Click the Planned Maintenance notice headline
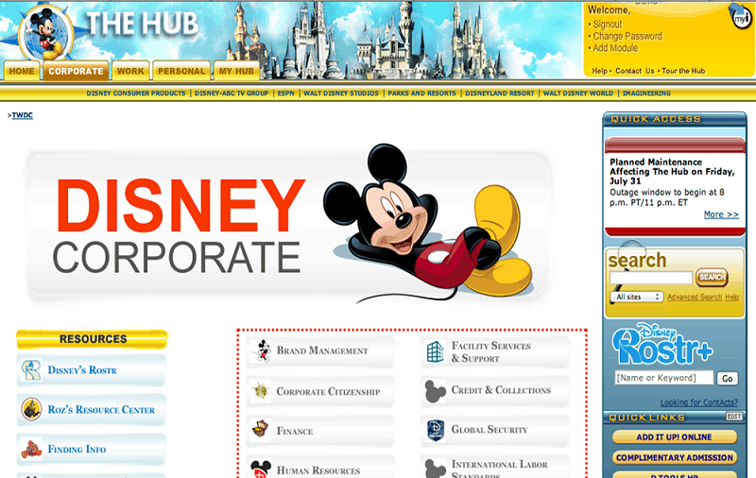This screenshot has height=478, width=756. (672, 172)
